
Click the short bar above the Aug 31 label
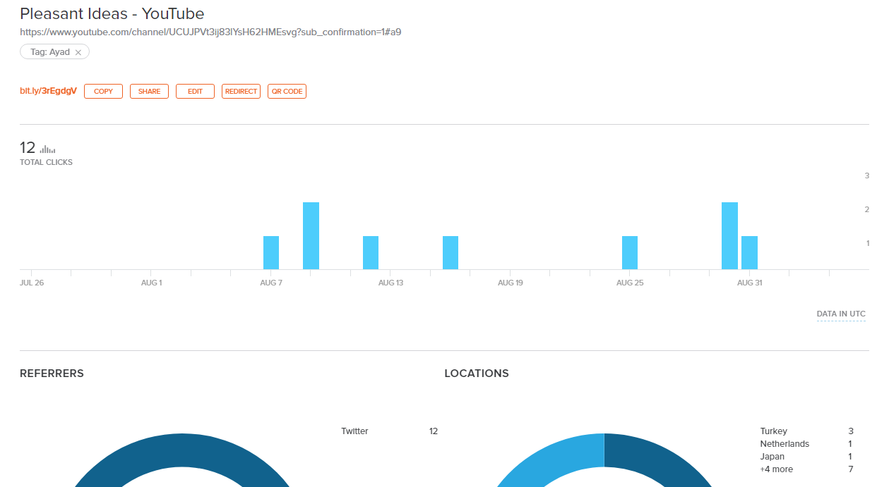(x=749, y=252)
